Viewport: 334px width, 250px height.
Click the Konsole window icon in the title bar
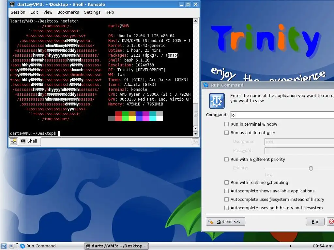point(12,4)
